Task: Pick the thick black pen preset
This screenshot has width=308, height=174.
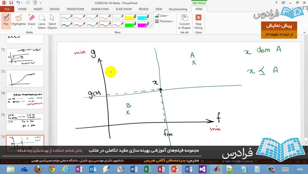Action: coord(67,25)
